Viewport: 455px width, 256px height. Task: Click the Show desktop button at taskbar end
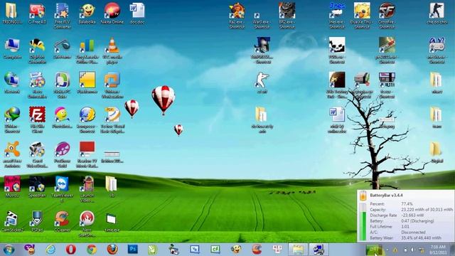click(453, 250)
